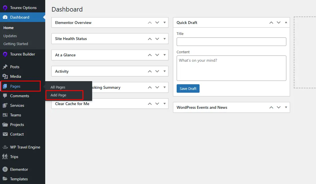Open the Templates sidebar link
This screenshot has width=316, height=184.
19,179
